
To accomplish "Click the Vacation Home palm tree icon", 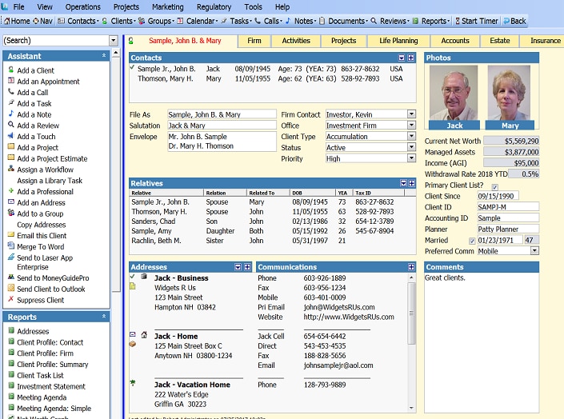I will pyautogui.click(x=133, y=383).
